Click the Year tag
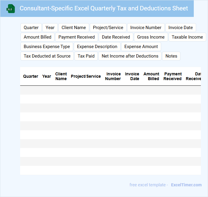 click(50, 28)
